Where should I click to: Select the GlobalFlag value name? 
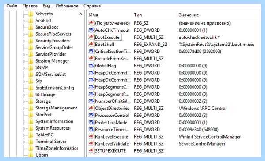click(106, 66)
